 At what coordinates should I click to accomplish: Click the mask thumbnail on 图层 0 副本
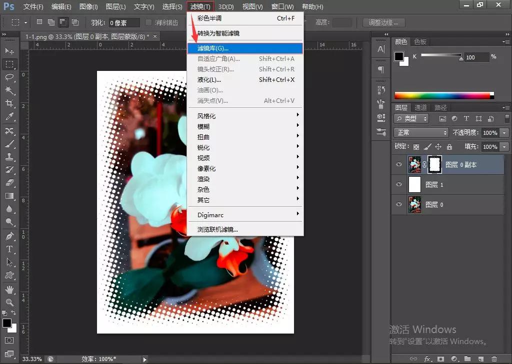tap(434, 164)
